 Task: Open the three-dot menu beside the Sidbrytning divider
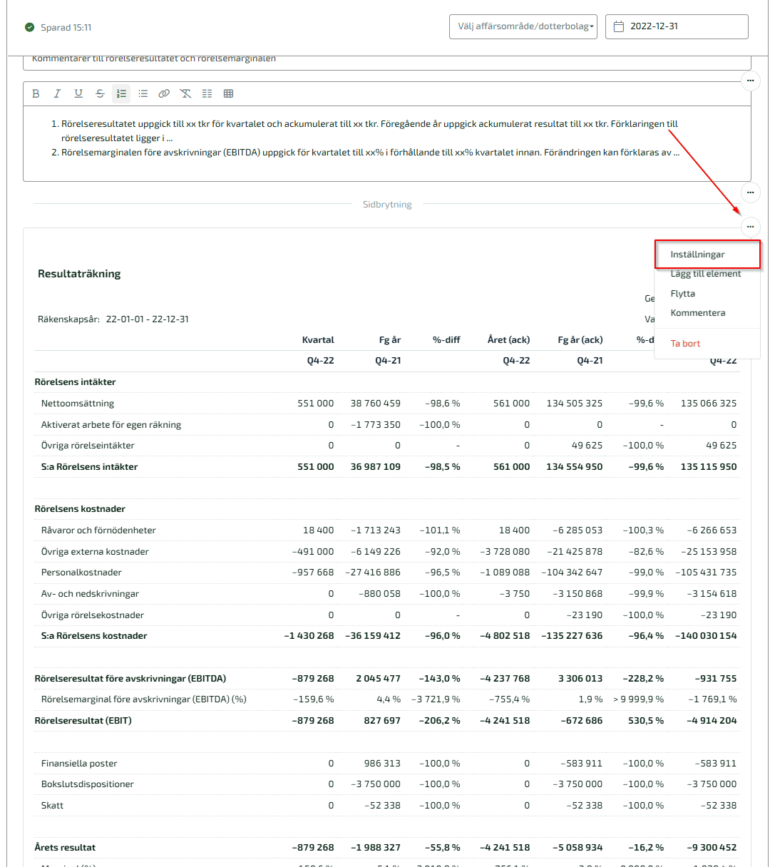[750, 193]
